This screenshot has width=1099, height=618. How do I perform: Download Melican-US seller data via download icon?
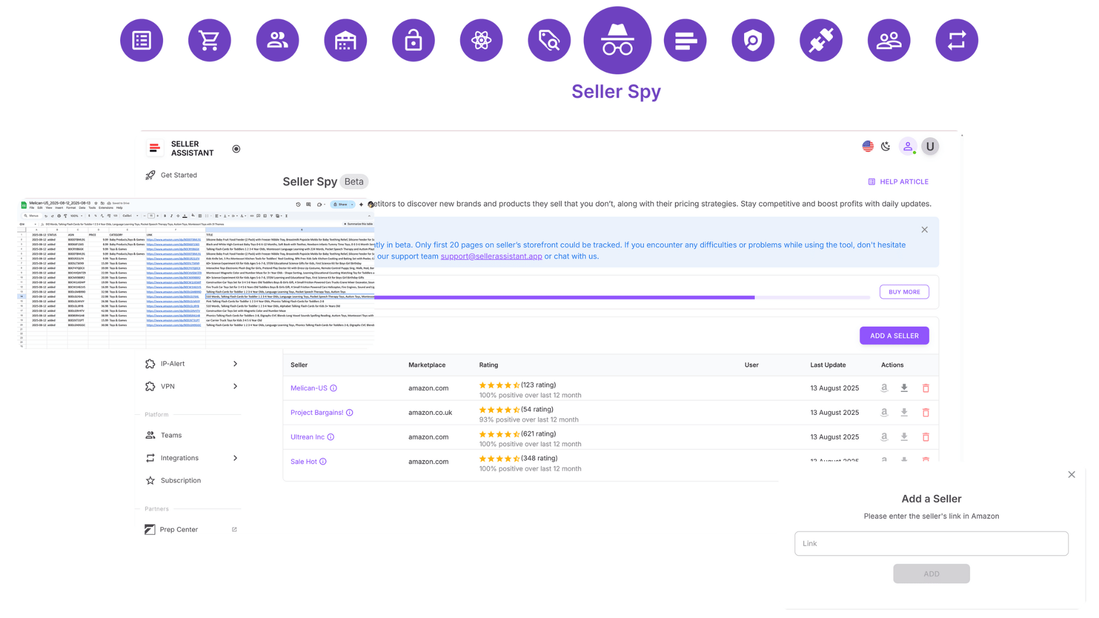point(904,387)
